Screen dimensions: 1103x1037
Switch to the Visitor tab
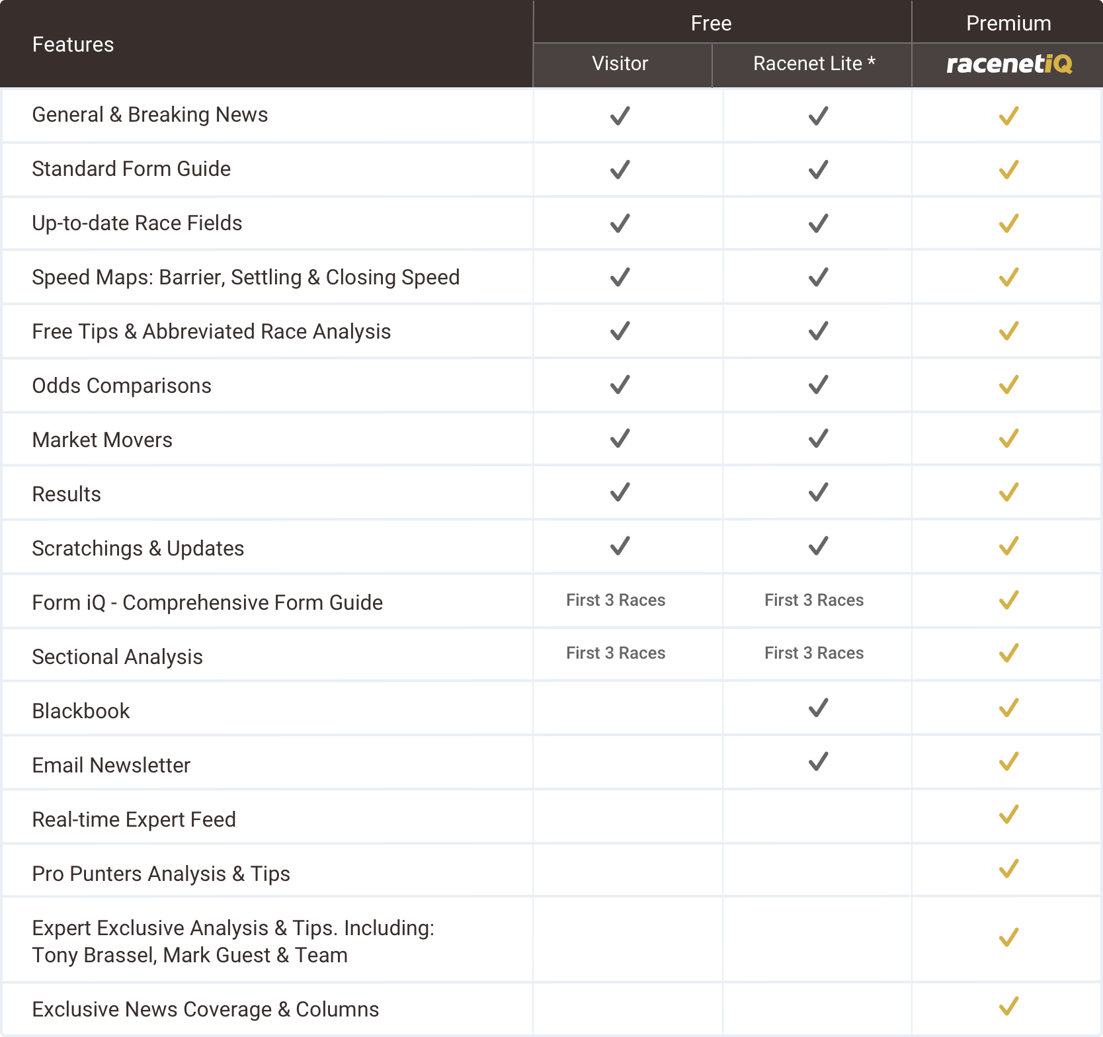tap(620, 64)
